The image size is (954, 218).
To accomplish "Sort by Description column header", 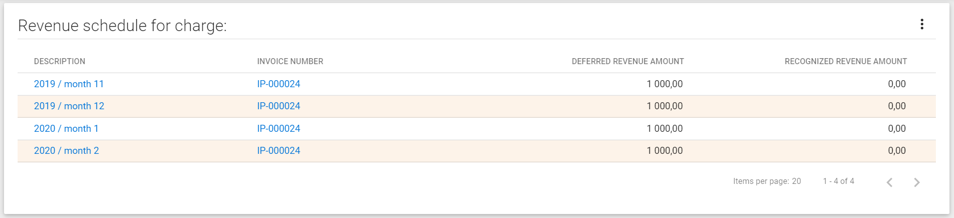I will tap(59, 61).
